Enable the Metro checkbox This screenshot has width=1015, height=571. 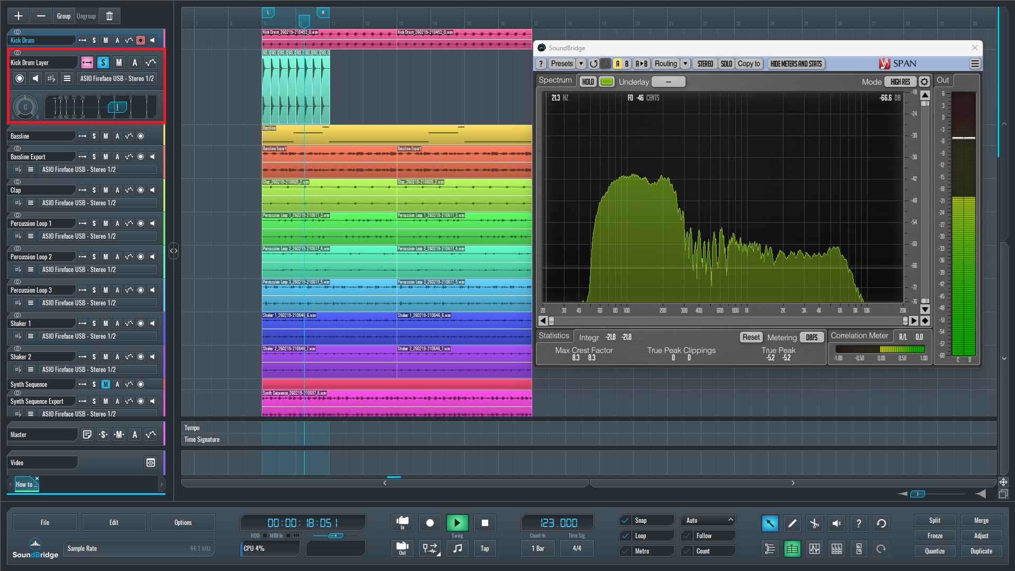pos(625,551)
